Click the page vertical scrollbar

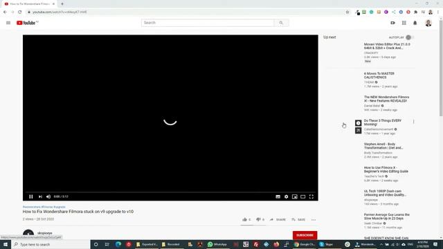click(x=441, y=68)
